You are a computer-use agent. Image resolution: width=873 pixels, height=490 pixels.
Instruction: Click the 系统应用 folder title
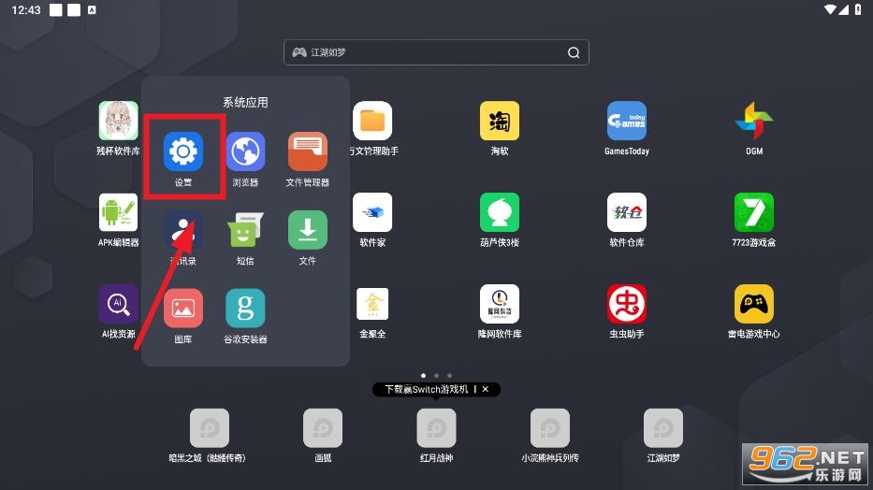(245, 102)
